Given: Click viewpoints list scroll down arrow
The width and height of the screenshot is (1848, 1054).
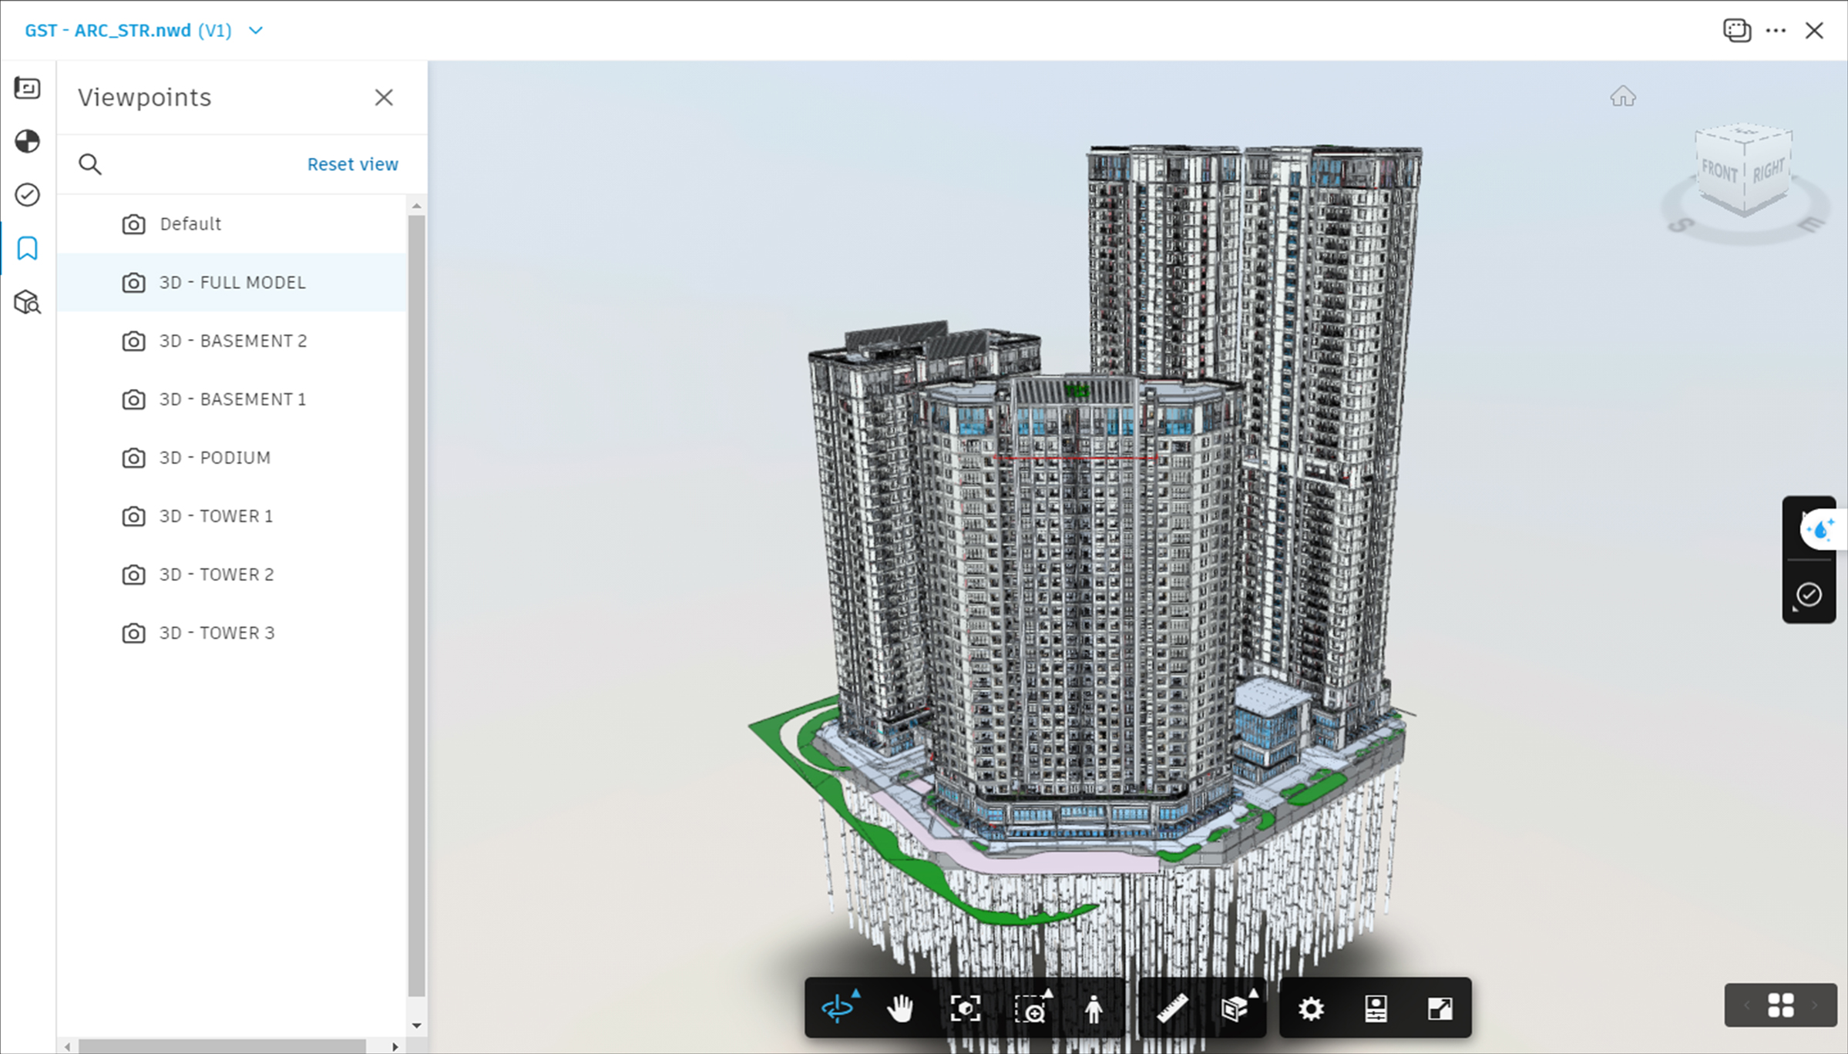Looking at the screenshot, I should click(x=417, y=1025).
